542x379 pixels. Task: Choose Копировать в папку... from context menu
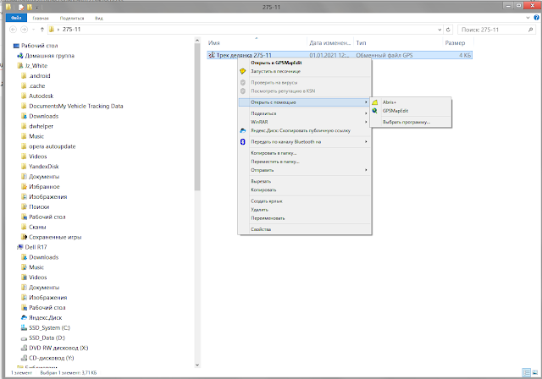point(305,153)
